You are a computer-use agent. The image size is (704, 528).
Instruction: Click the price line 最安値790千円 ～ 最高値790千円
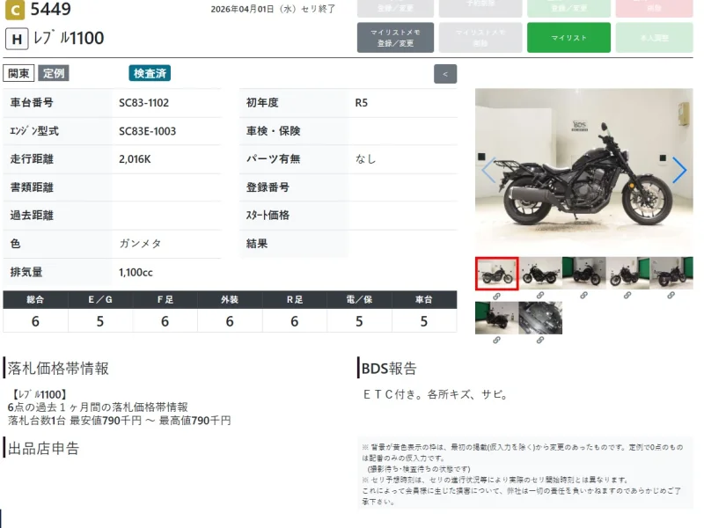click(150, 421)
